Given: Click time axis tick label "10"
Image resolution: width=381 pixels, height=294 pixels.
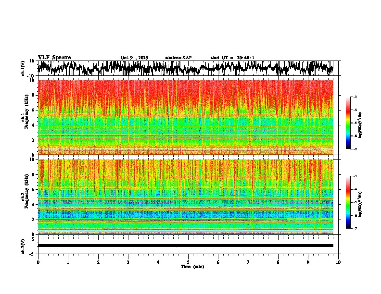Looking at the screenshot, I should pos(338,262).
